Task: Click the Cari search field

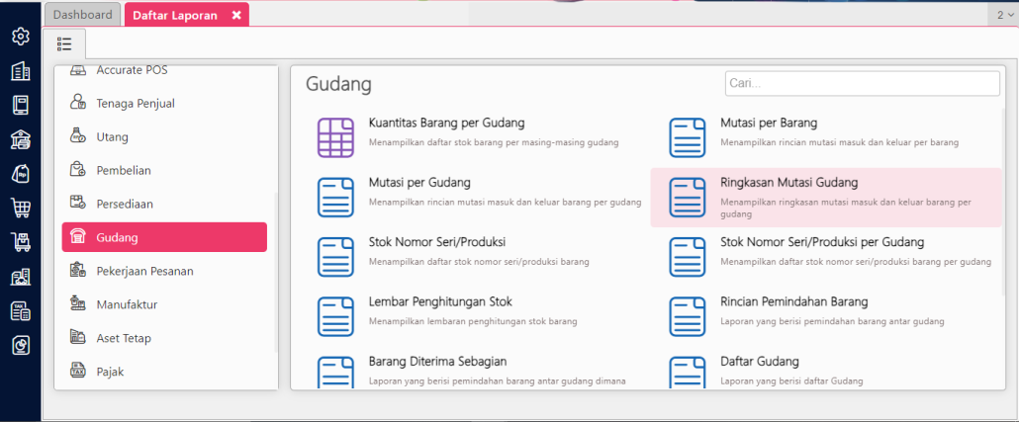Action: (x=862, y=83)
